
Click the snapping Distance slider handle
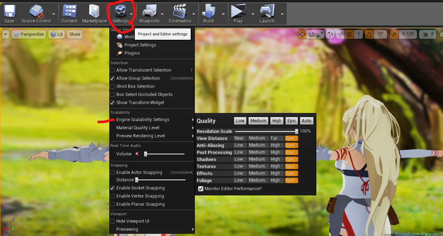tap(137, 179)
